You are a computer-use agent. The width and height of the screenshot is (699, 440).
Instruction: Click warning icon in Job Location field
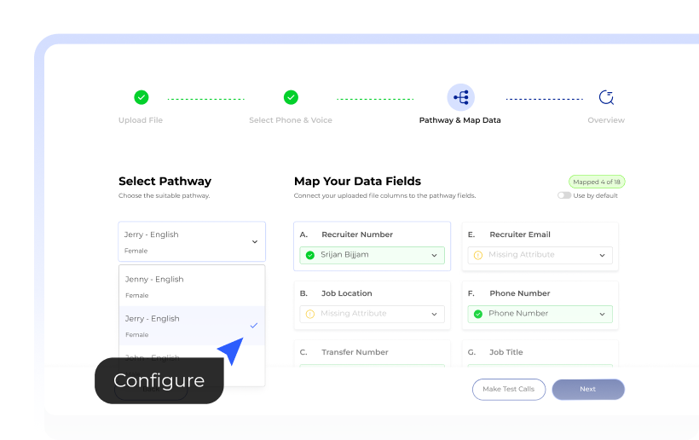click(x=310, y=314)
